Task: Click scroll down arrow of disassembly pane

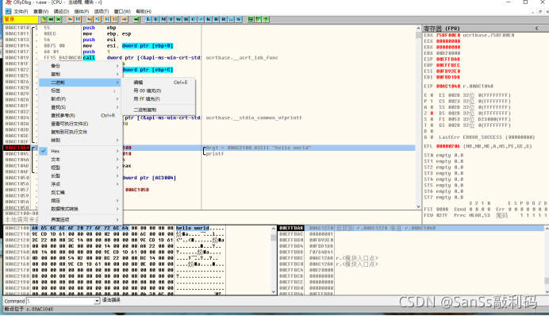Action: pyautogui.click(x=418, y=206)
